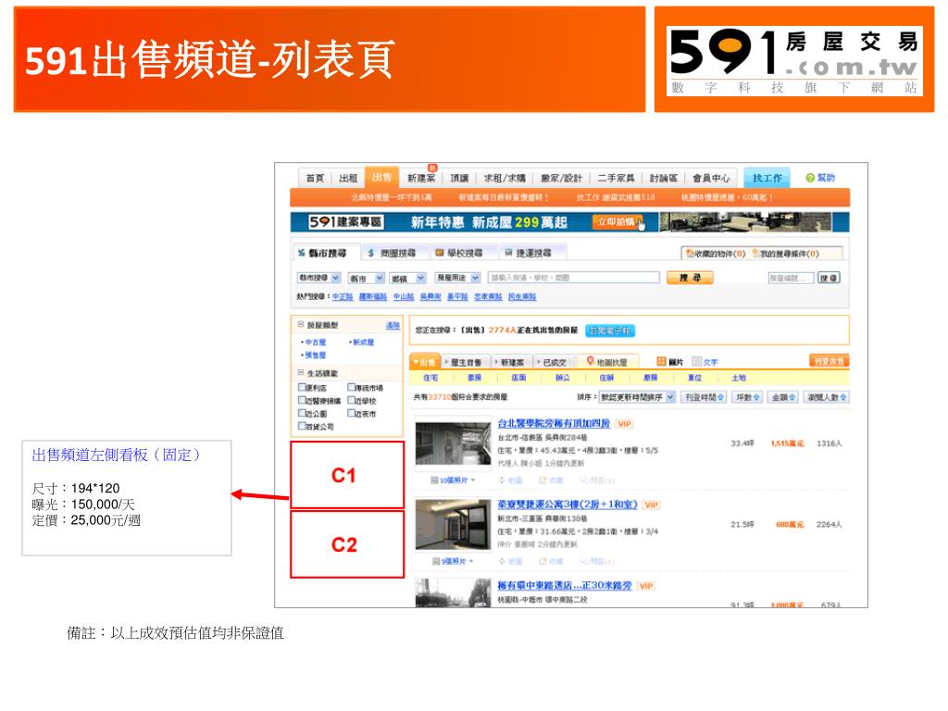This screenshot has height=711, width=948.
Task: Open listing 稀有環中東路透店
Action: pos(564,585)
